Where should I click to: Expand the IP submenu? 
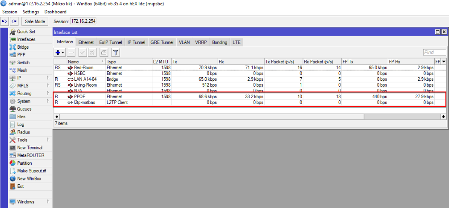[x=30, y=78]
